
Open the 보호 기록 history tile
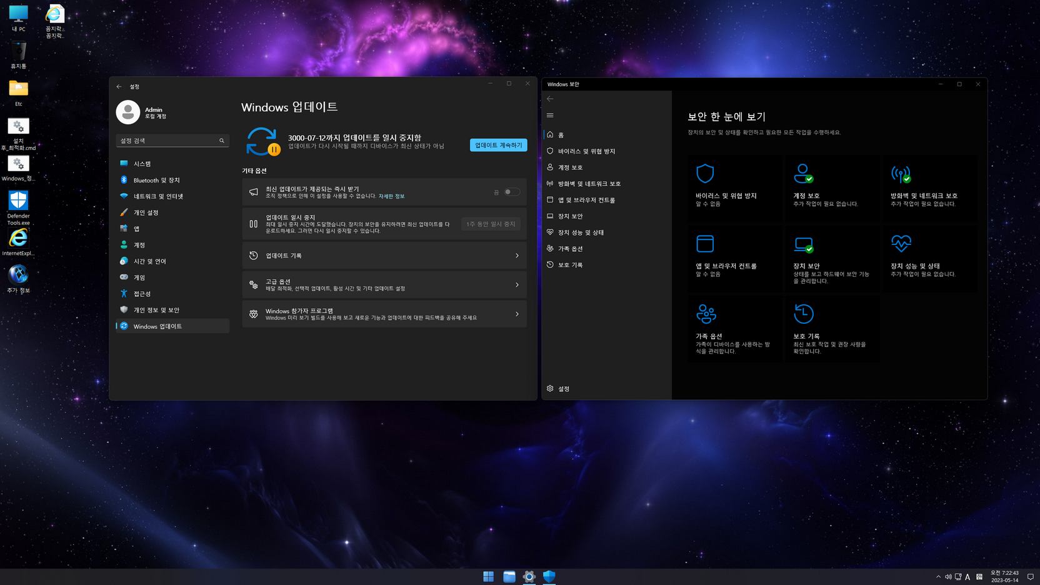tap(832, 329)
